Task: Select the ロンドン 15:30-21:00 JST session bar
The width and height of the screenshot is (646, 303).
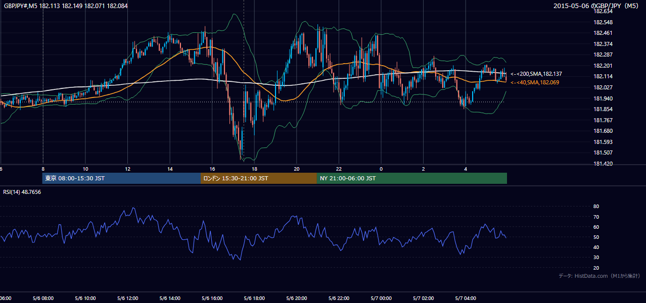Action: 259,178
